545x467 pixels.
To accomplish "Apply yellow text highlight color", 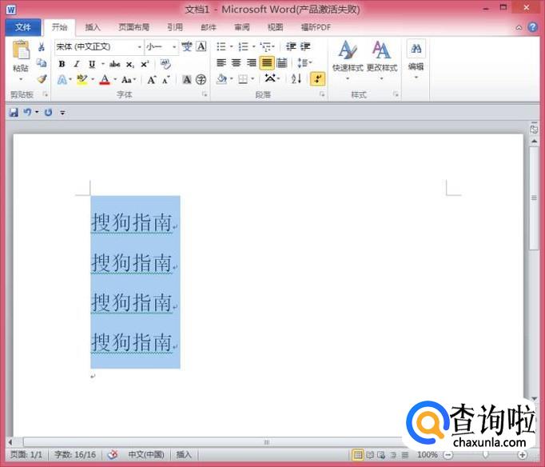I will click(82, 80).
